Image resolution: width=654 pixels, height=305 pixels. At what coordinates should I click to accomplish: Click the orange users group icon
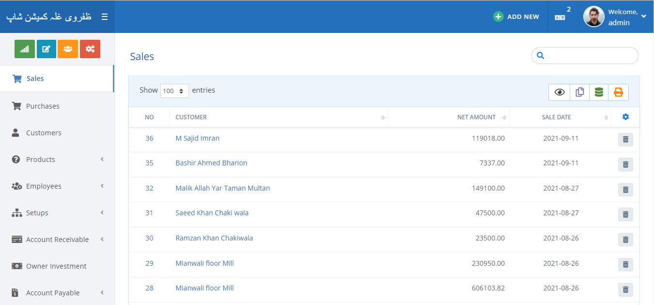pyautogui.click(x=68, y=49)
